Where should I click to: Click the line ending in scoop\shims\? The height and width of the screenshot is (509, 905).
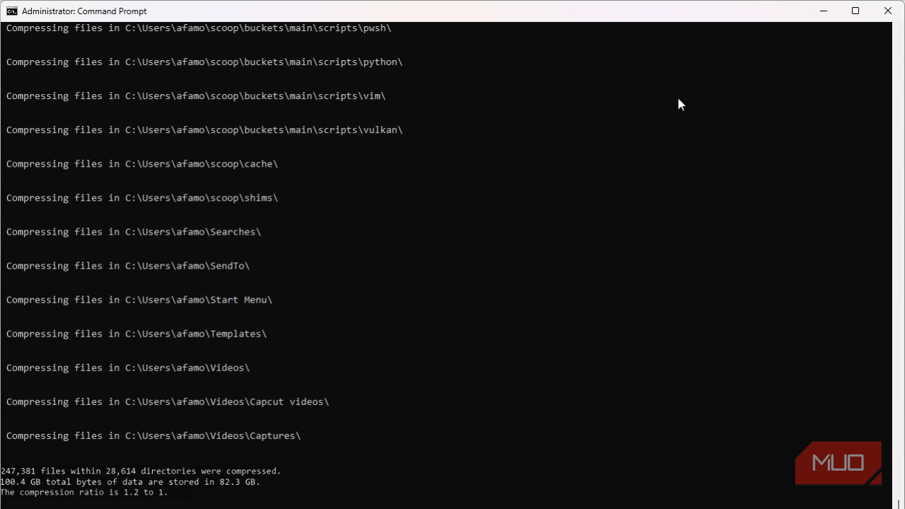tap(142, 198)
